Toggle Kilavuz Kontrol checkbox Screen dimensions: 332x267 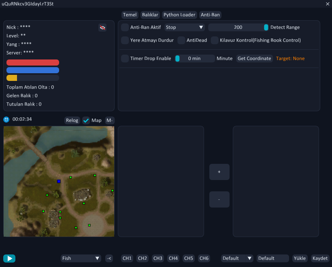215,40
